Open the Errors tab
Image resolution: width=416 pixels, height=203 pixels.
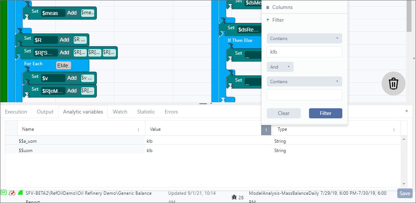171,112
